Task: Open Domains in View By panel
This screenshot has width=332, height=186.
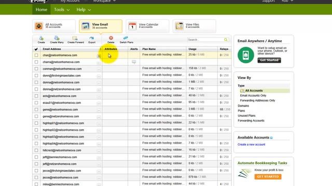Action: click(243, 106)
